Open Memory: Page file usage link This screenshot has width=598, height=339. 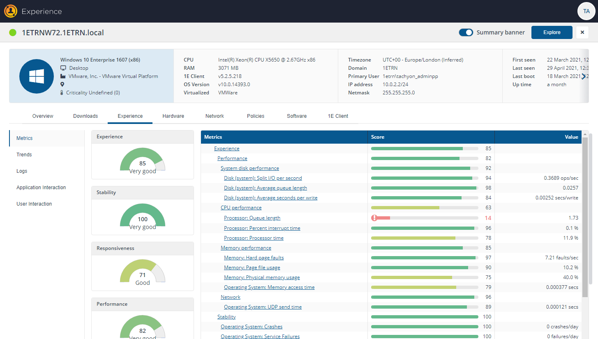(x=252, y=268)
